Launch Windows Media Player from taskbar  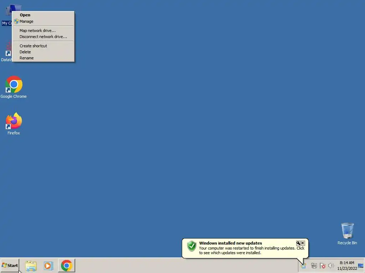[48, 266]
